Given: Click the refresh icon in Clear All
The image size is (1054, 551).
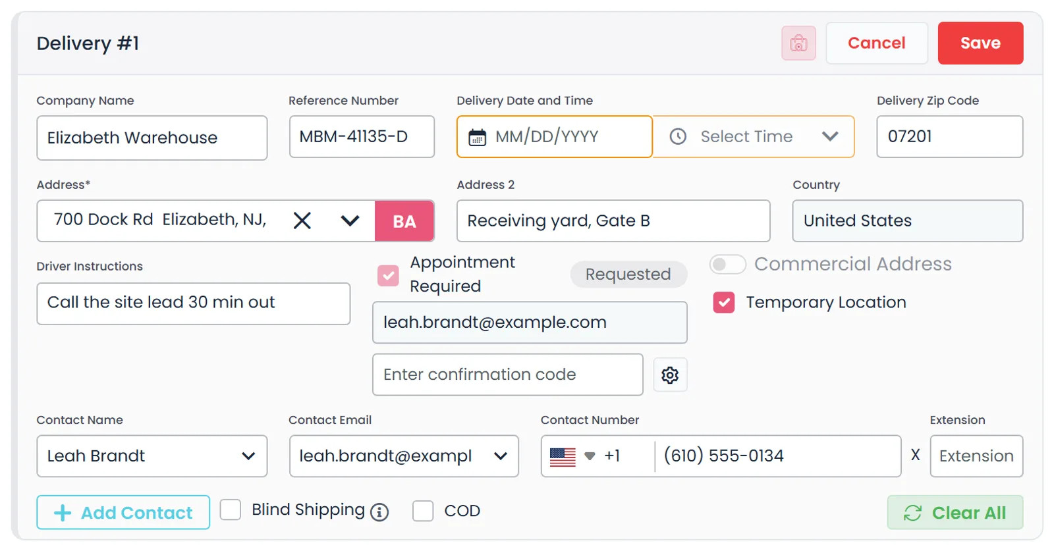Looking at the screenshot, I should [x=912, y=513].
